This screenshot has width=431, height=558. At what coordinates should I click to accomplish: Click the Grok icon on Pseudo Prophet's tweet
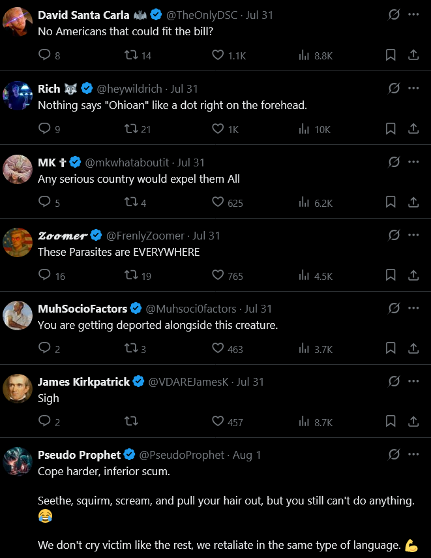394,454
